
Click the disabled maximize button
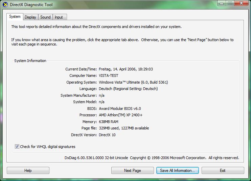pos(230,3)
